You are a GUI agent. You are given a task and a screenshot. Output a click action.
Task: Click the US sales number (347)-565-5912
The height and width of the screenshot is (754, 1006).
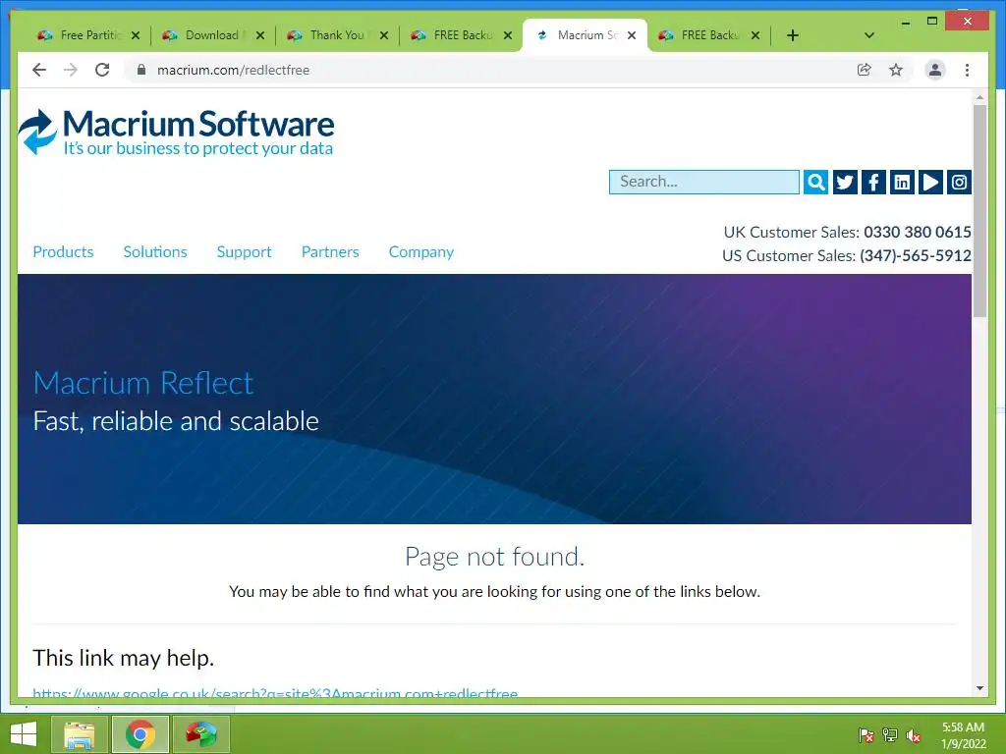[915, 256]
